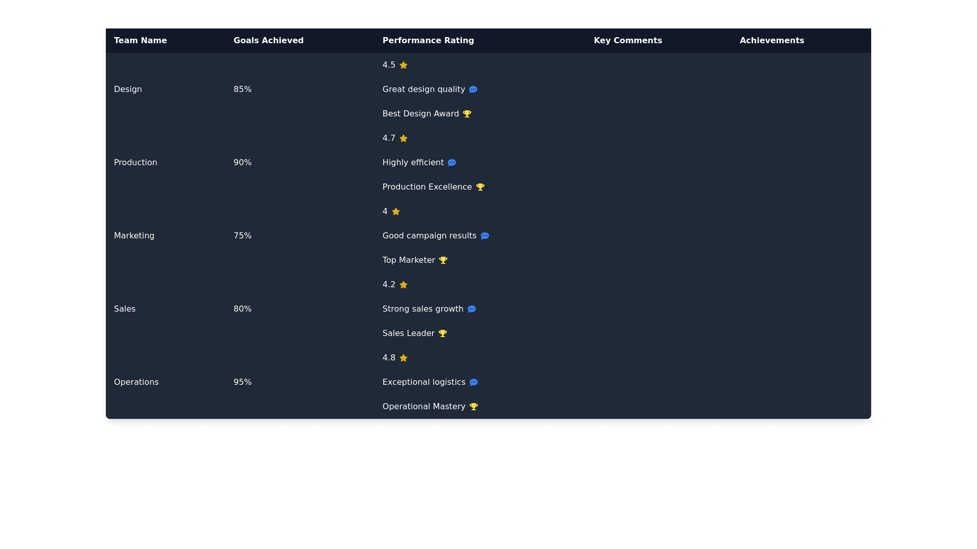Click comment bubble next to Highly efficient
This screenshot has width=977, height=549.
pyautogui.click(x=451, y=163)
